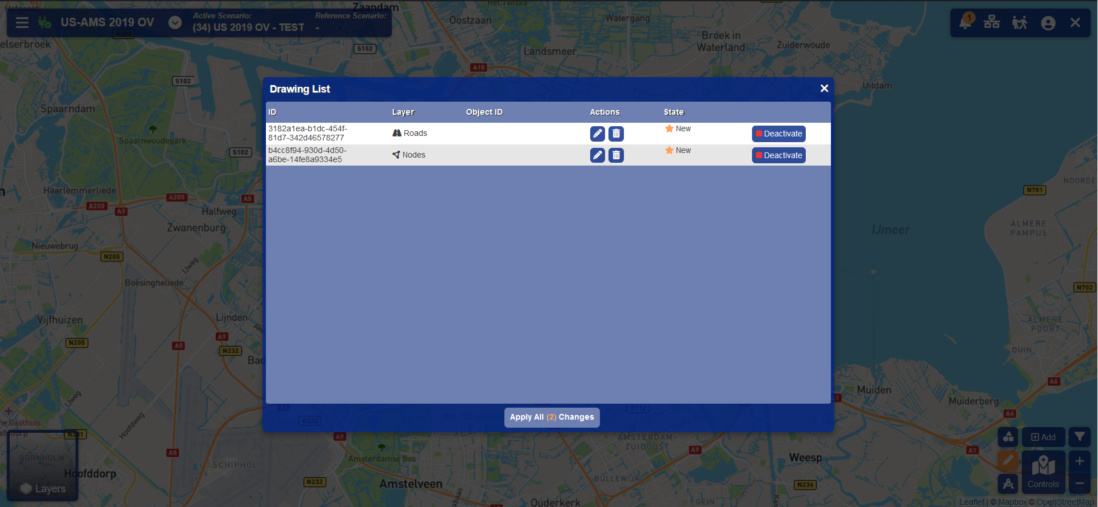This screenshot has width=1098, height=507.
Task: Open the OpenStreetMap attribution link
Action: tap(1065, 502)
